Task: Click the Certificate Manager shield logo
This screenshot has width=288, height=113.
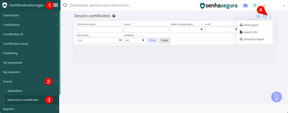Action: click(4, 5)
